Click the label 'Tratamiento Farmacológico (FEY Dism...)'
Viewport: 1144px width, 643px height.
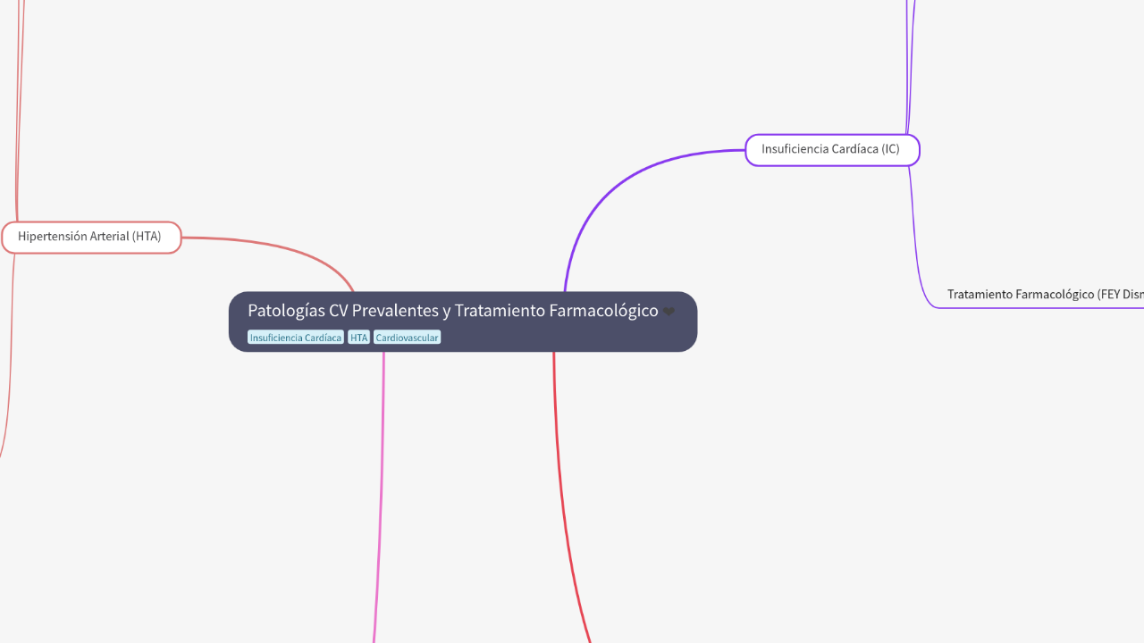pos(1046,294)
